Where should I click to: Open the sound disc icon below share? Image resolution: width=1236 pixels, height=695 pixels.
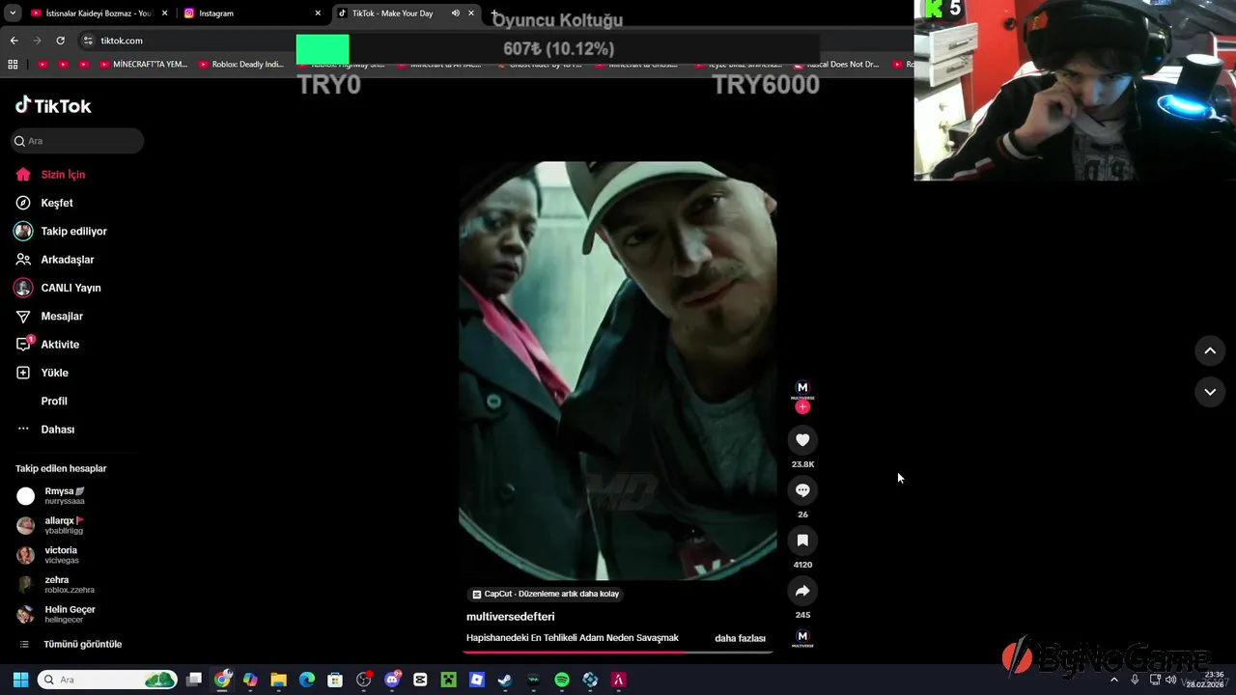tap(802, 637)
